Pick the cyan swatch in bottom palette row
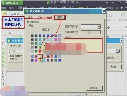127x96 pixels. pos(44,60)
